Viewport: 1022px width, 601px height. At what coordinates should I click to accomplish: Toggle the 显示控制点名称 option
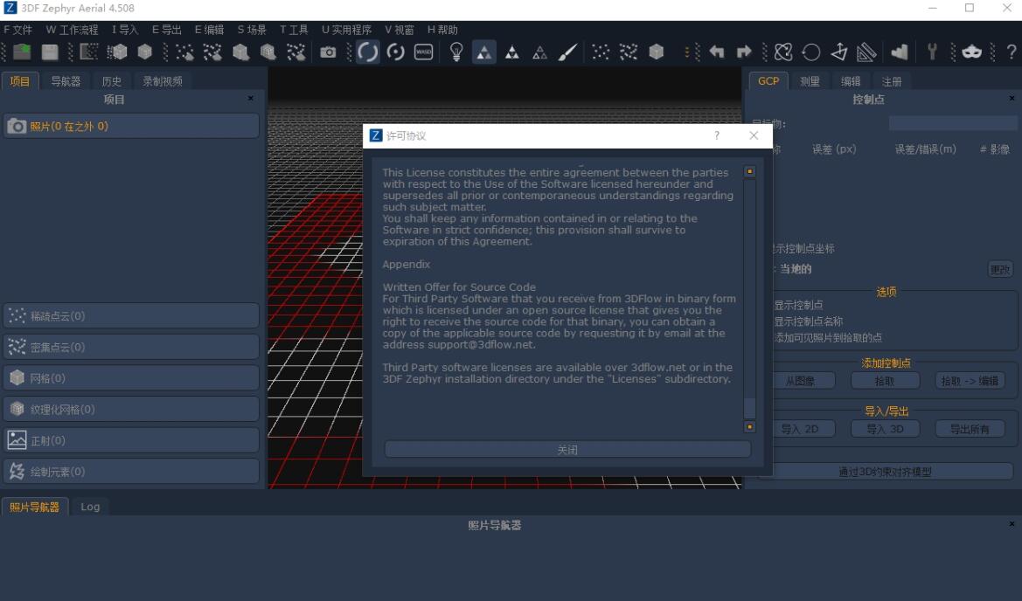tap(807, 321)
